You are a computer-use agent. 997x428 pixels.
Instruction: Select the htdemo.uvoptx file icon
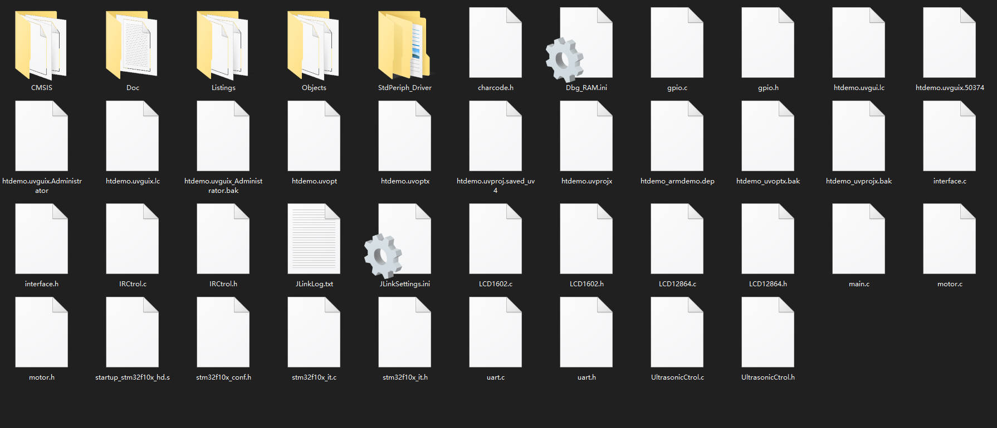[x=404, y=136]
